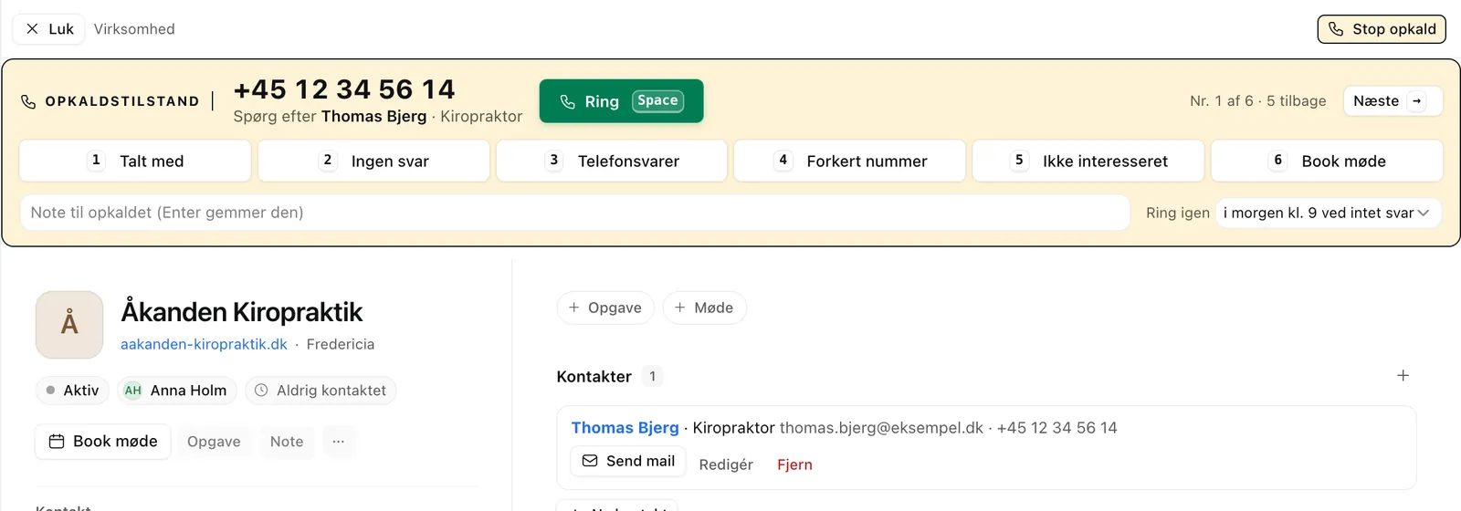Click the Virksomhed label in header
This screenshot has height=511, width=1461.
point(134,29)
